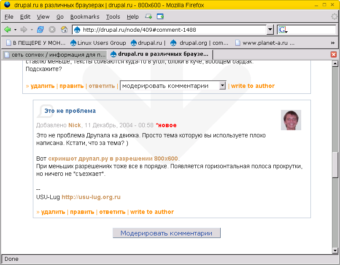This screenshot has height=265, width=340.
Task: Click править in Nick's comment
Action: [82, 212]
